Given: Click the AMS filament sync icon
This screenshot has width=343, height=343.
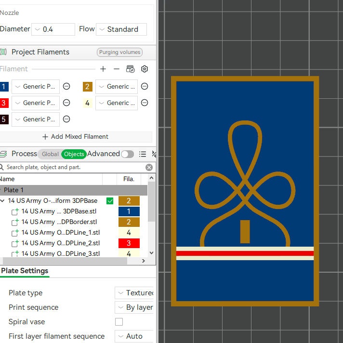Looking at the screenshot, I should pos(131,69).
